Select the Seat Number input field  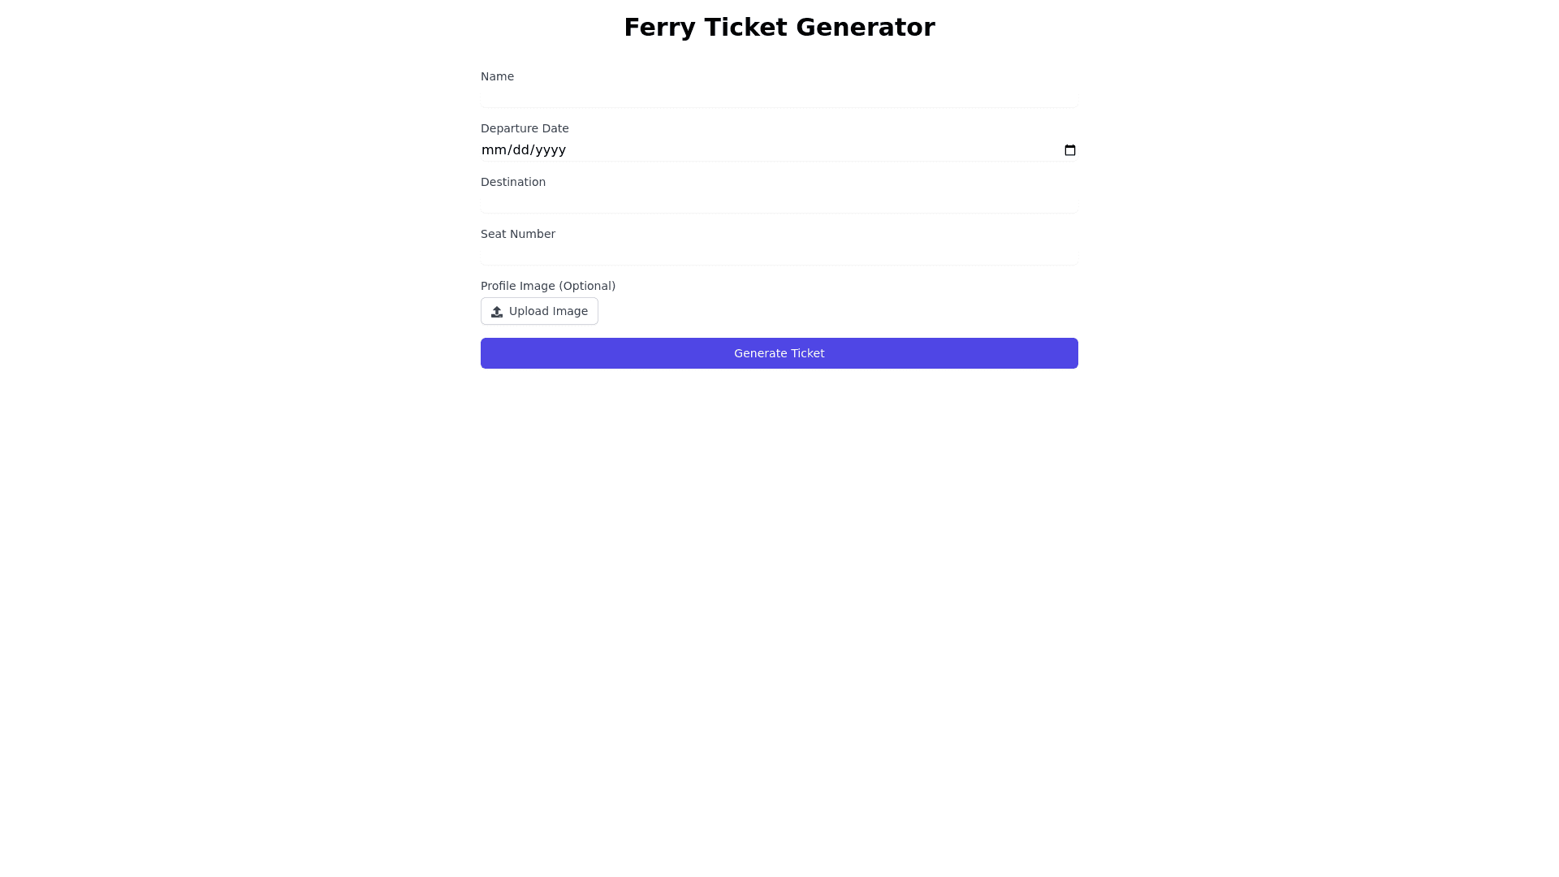(x=779, y=256)
